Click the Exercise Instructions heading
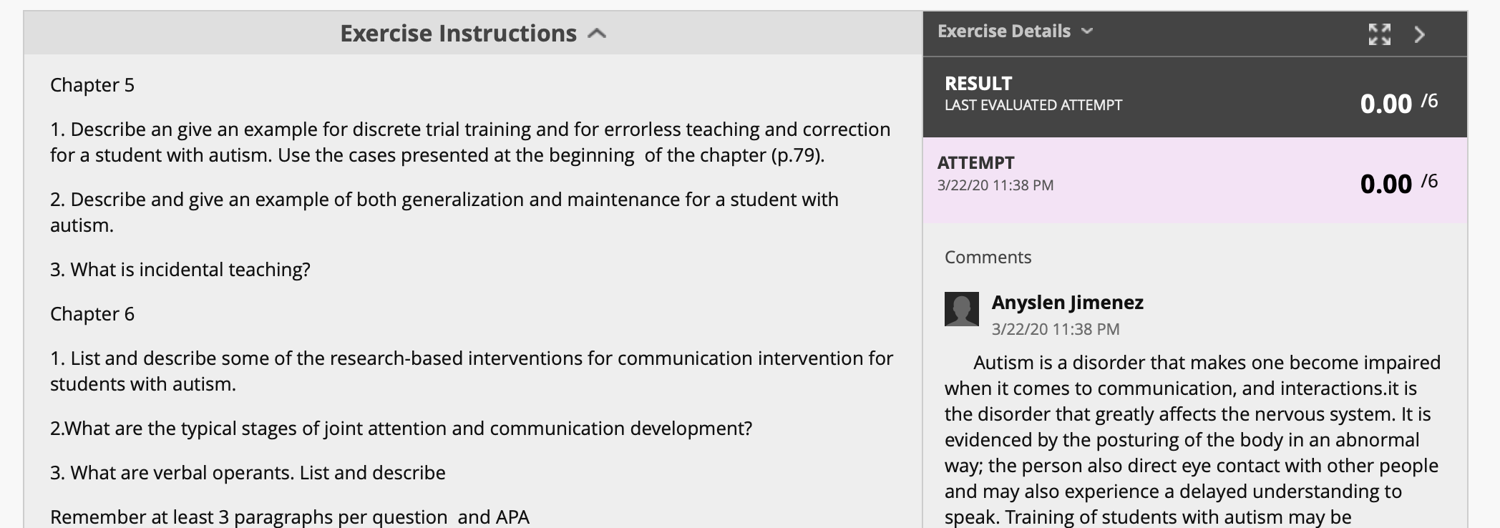The image size is (1500, 528). coord(458,34)
